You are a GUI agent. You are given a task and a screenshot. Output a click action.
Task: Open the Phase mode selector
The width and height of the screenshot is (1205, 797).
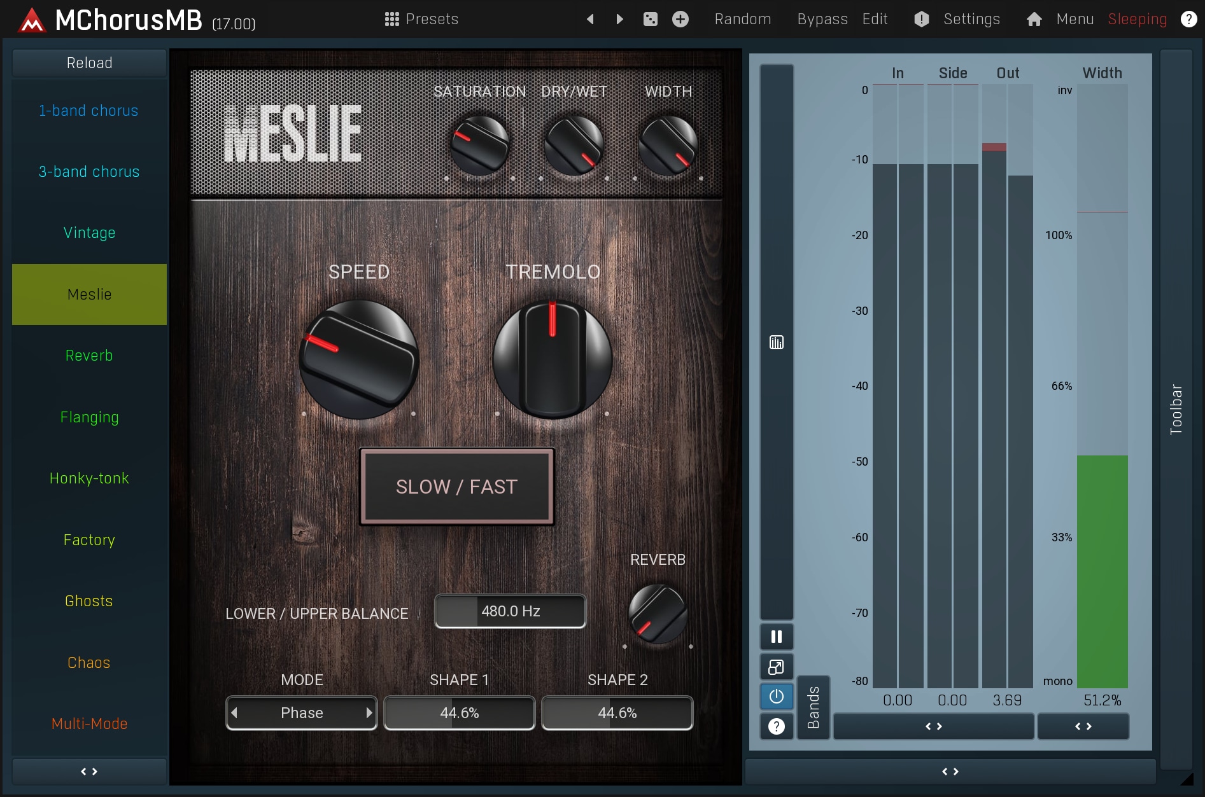pos(302,713)
